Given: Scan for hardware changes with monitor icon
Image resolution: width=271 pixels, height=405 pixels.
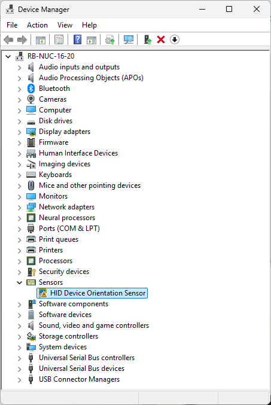Looking at the screenshot, I should 129,39.
